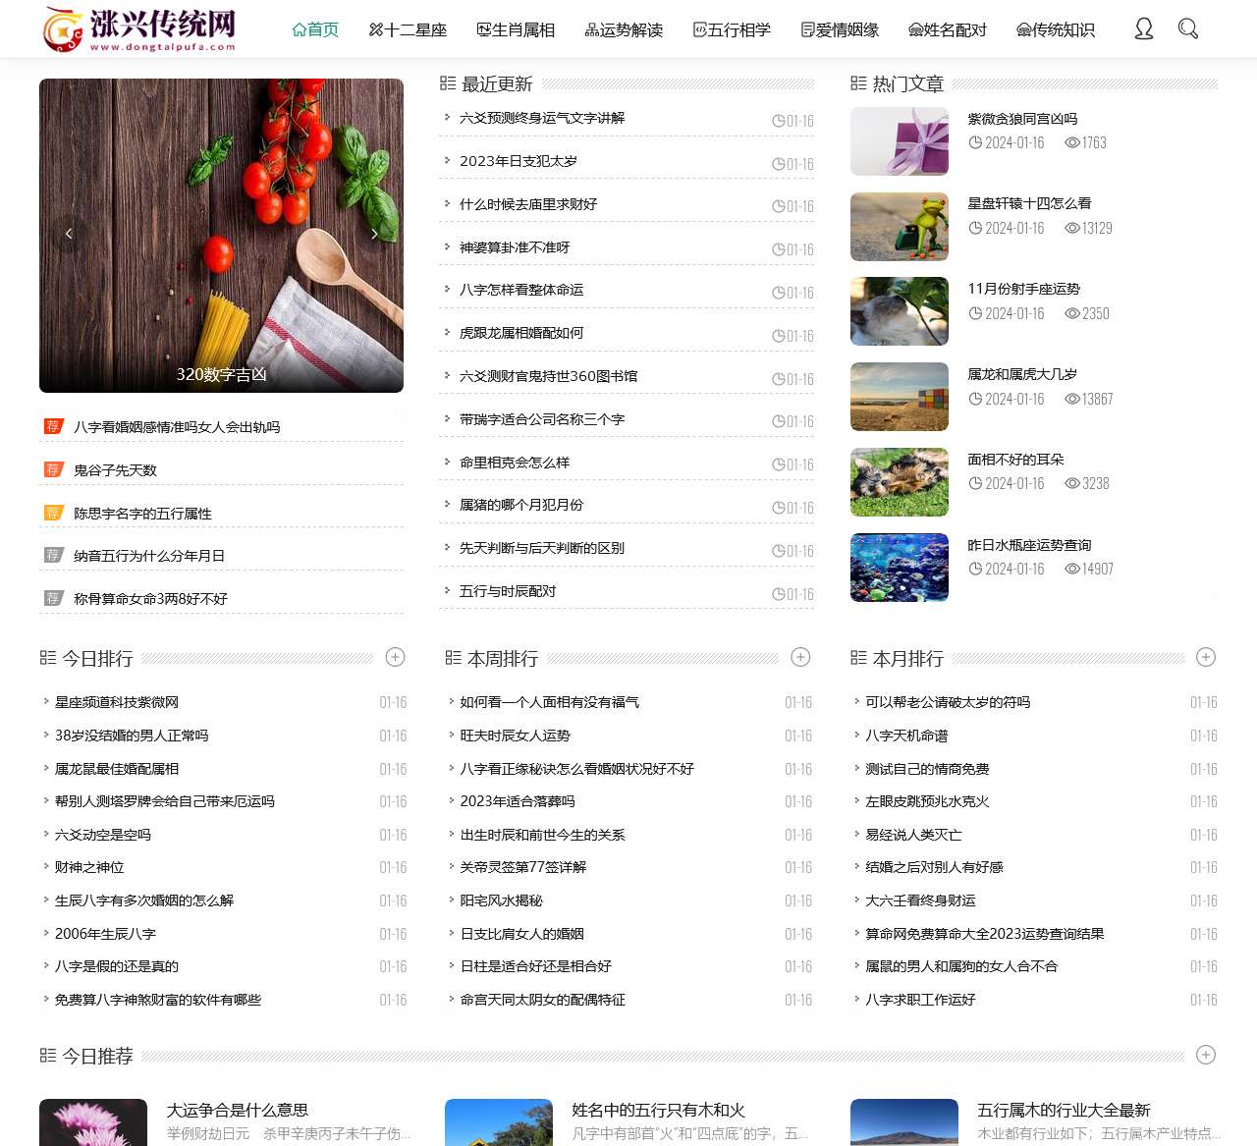
Task: Expand the 今日排行 panel with plus button
Action: [x=396, y=657]
